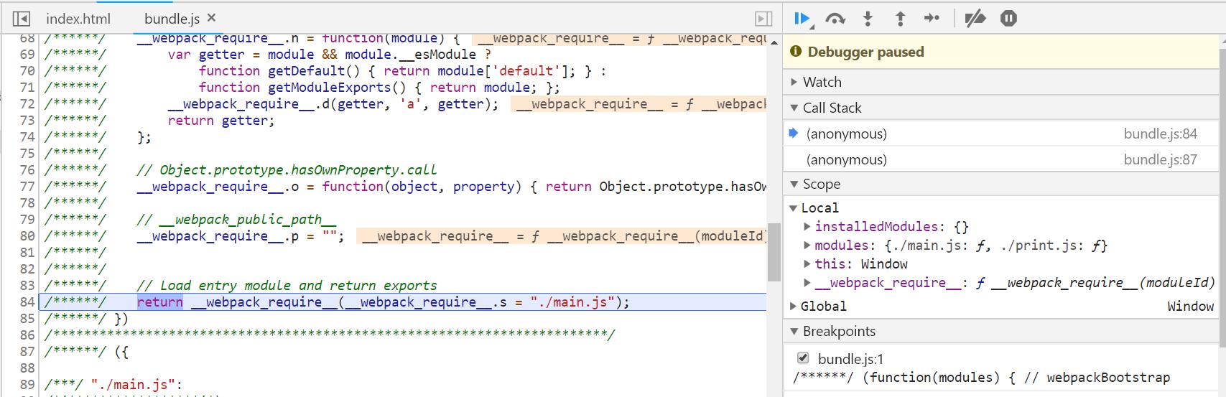Set a breakpoint on line 80
This screenshot has width=1226, height=397.
(27, 235)
